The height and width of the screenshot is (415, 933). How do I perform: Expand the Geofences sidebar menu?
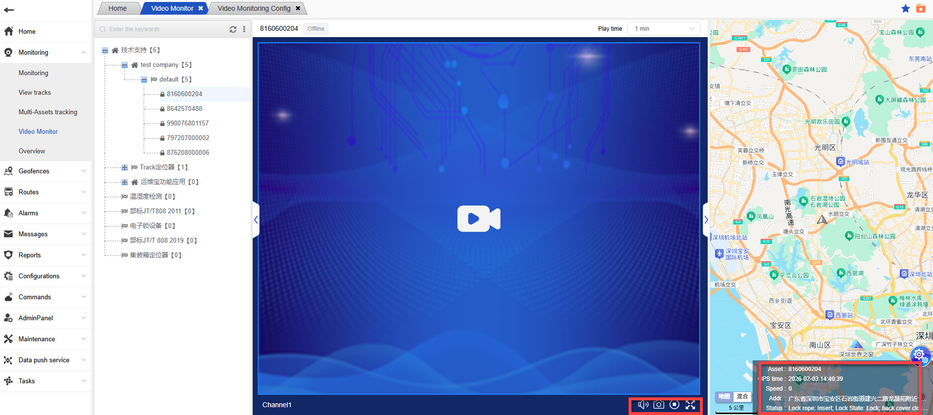pos(46,171)
